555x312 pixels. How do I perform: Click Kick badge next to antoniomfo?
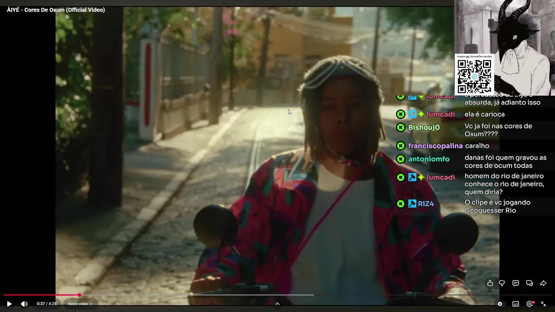401,159
